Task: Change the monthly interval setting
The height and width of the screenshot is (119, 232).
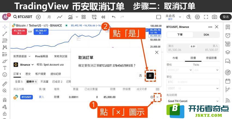Action: point(49,17)
